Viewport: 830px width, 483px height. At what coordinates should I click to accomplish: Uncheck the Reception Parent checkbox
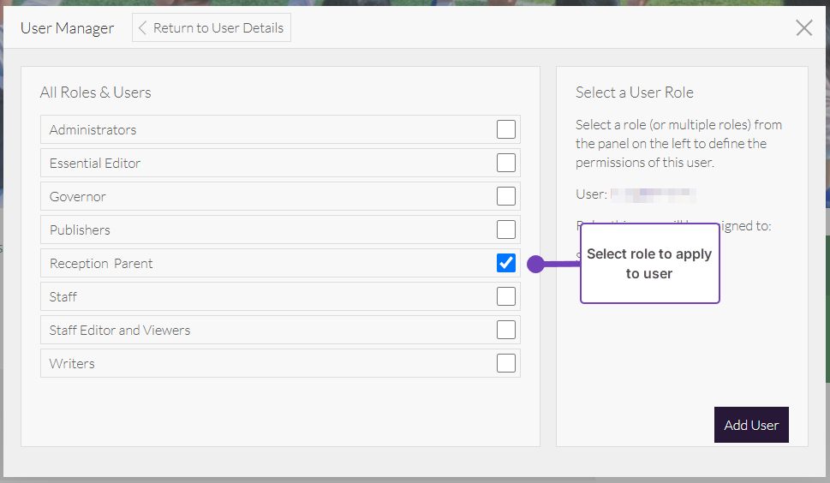pos(506,263)
